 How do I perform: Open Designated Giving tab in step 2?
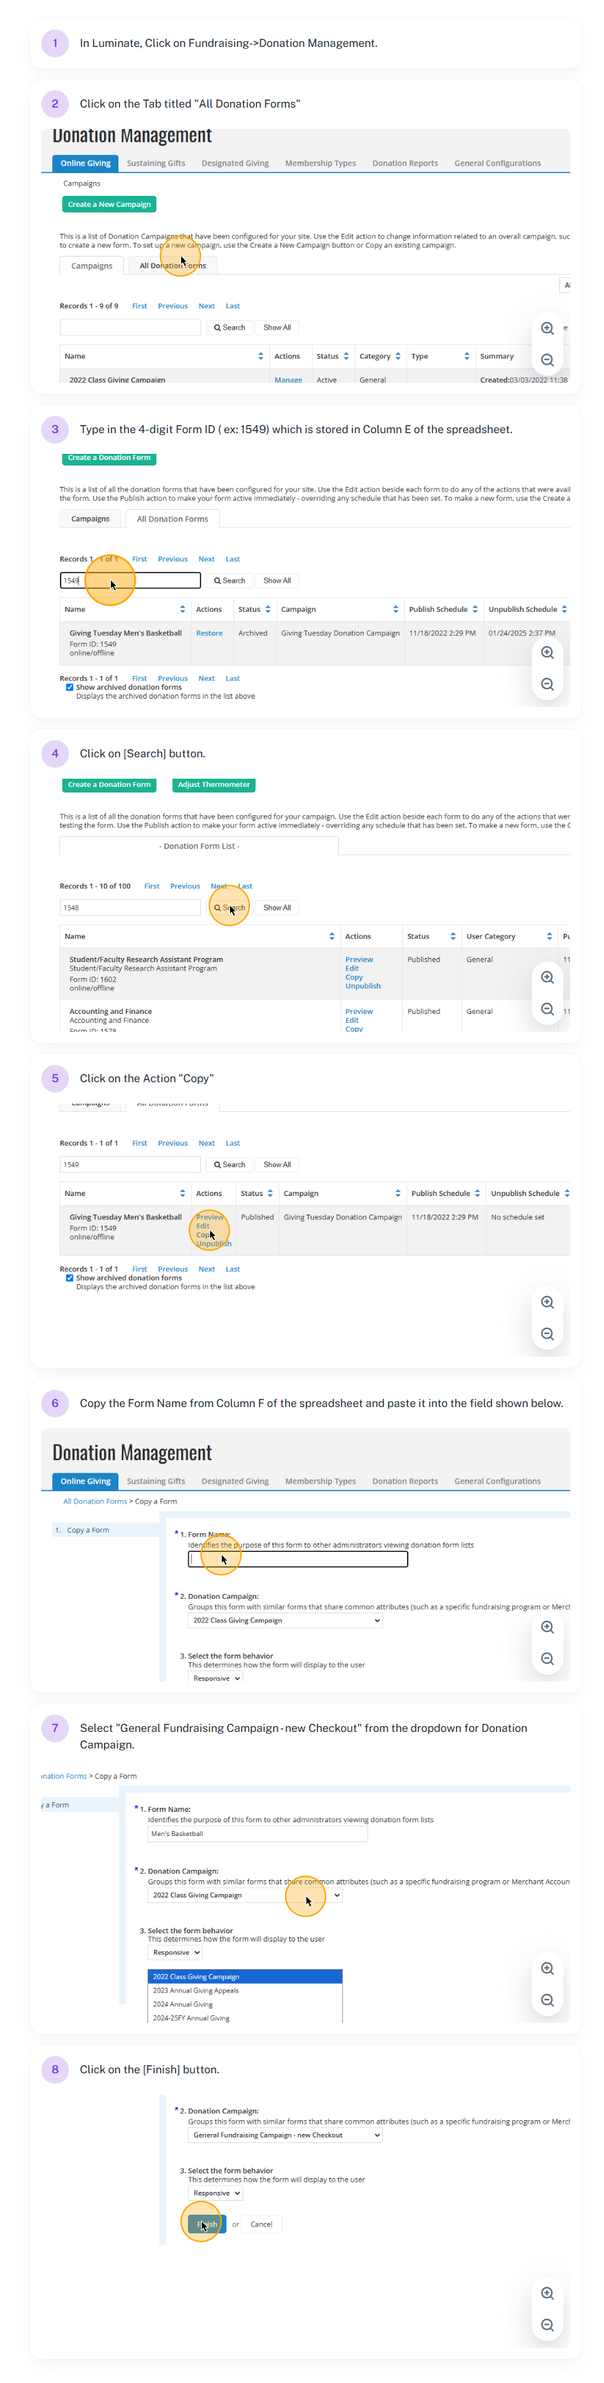pos(236,163)
